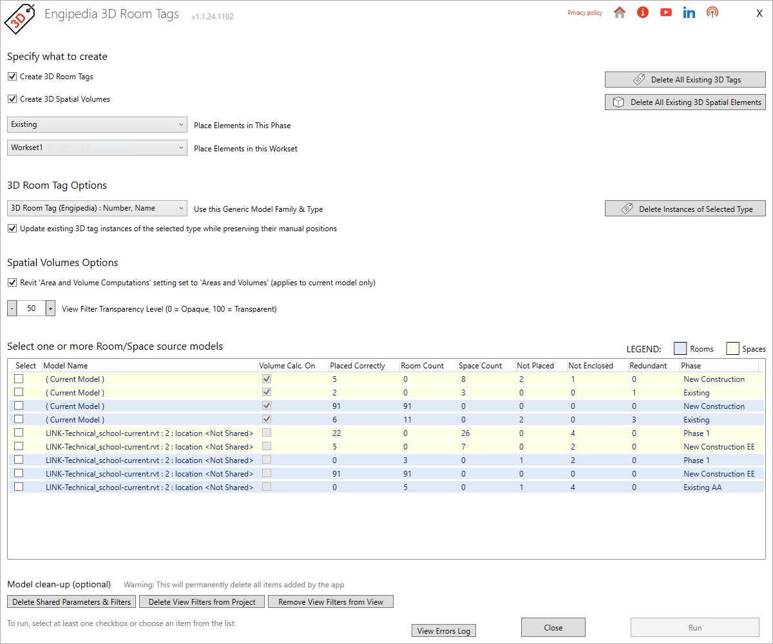The width and height of the screenshot is (773, 644).
Task: Click Delete Shared Parameters & Filters
Action: tap(72, 602)
